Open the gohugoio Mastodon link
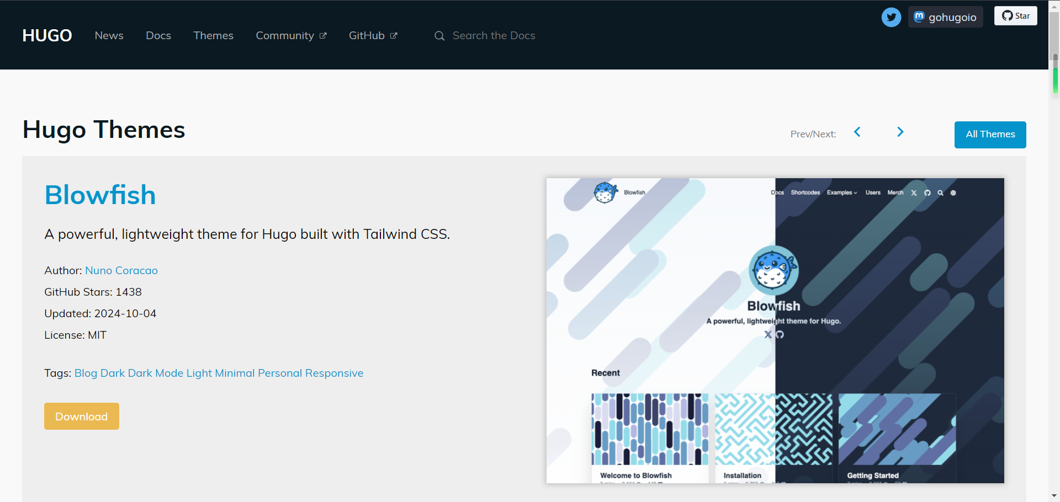1060x502 pixels. (x=945, y=17)
